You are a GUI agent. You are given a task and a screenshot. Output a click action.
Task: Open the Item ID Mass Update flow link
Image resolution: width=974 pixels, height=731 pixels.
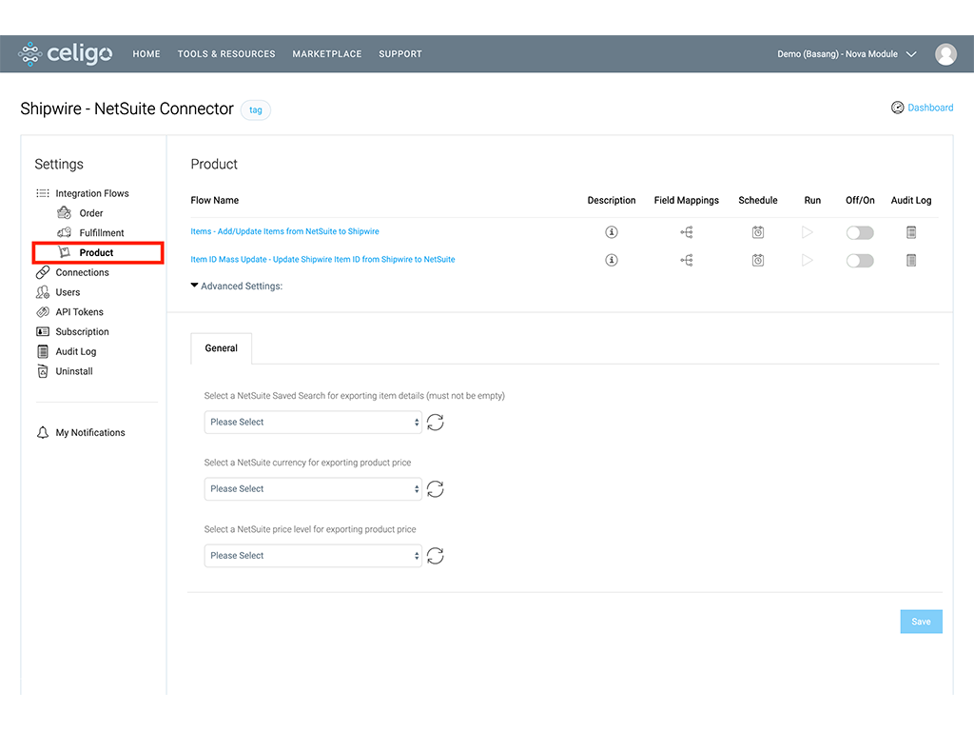(322, 259)
